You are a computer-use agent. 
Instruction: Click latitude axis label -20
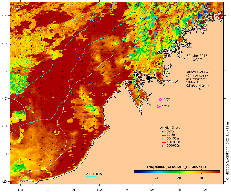click(x=4, y=182)
